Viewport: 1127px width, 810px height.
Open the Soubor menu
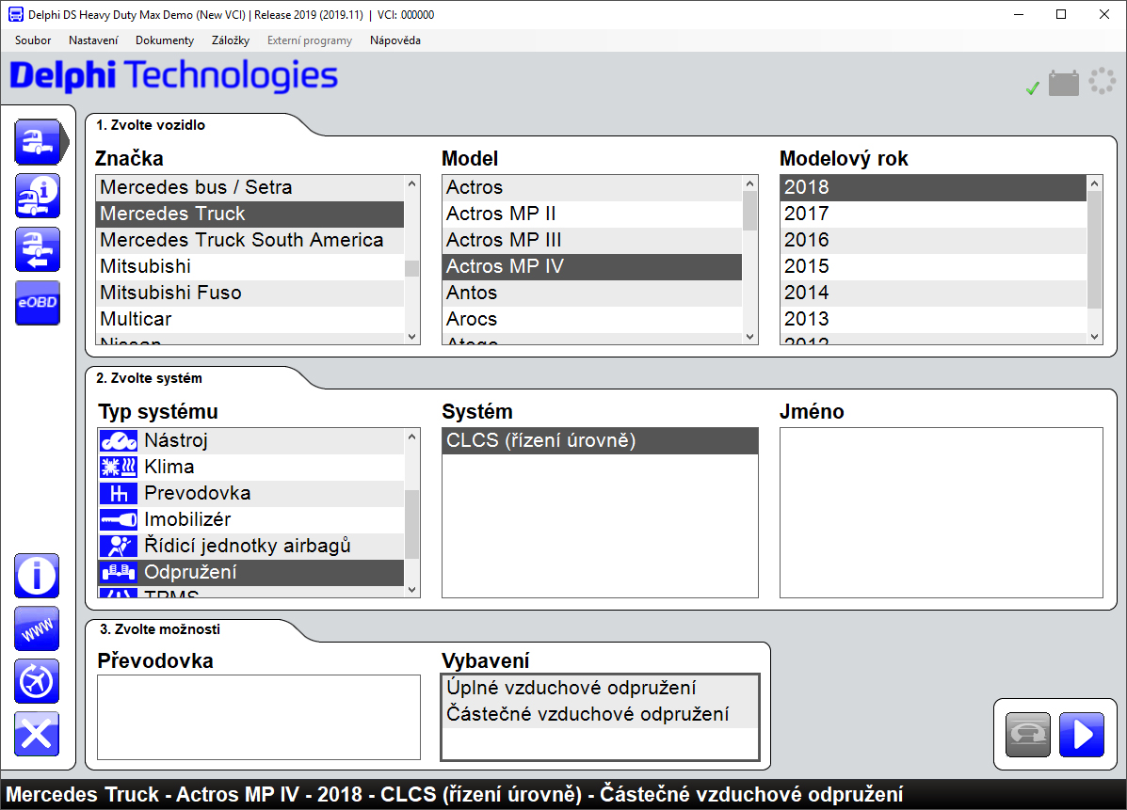(x=33, y=40)
